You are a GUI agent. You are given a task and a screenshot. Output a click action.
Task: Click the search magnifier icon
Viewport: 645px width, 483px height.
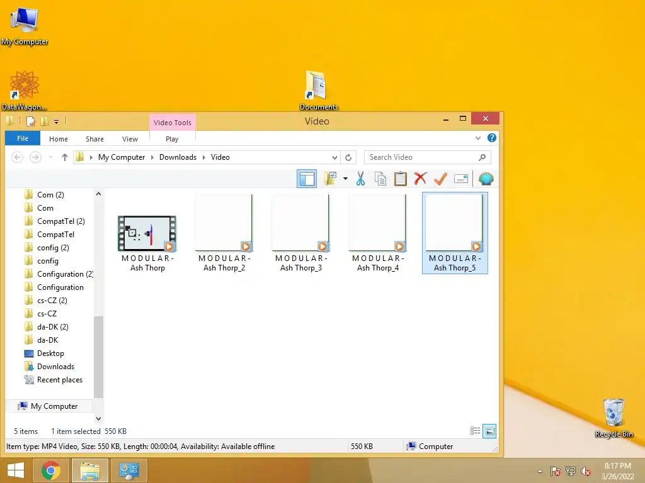point(482,157)
